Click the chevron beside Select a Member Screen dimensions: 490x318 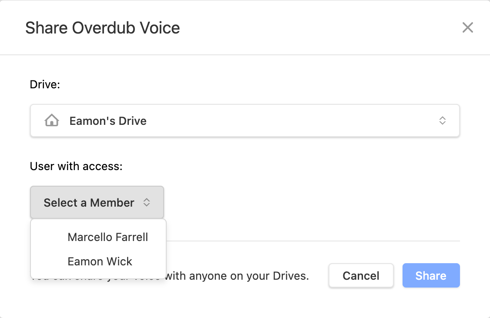(147, 202)
